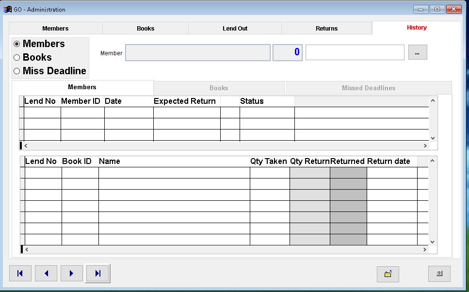Click the GO application icon in title bar
The image size is (469, 292).
[8, 9]
